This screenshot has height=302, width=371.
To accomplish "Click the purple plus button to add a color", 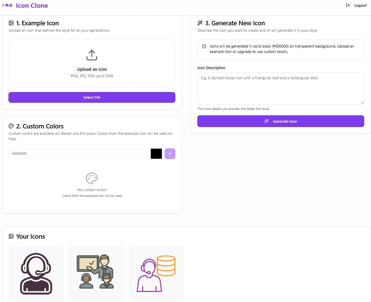I will [170, 153].
